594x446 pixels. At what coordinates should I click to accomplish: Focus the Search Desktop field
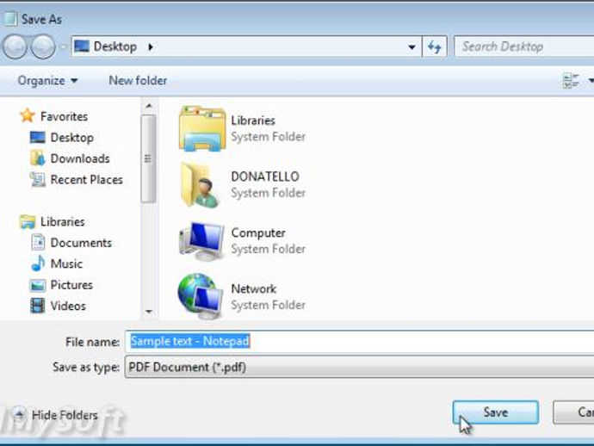tap(524, 46)
